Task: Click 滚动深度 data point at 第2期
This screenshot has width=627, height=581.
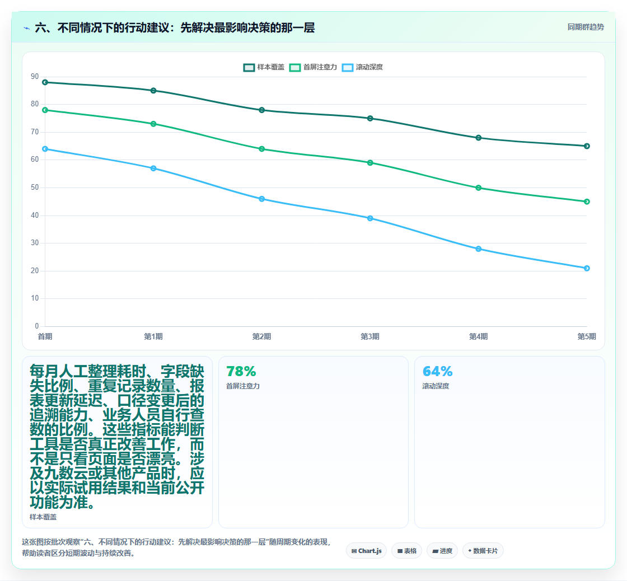Action: coord(262,199)
